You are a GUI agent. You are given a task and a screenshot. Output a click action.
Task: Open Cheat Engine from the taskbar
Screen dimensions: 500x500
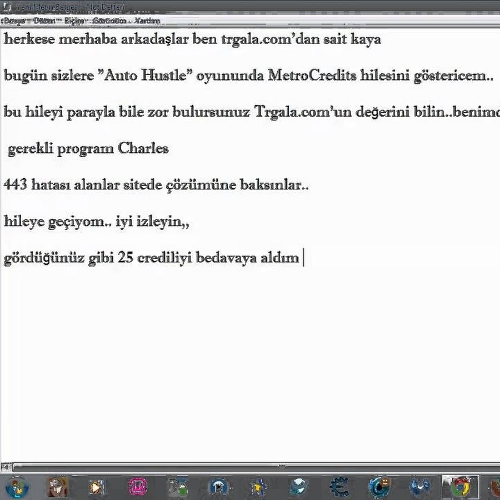pos(338,487)
